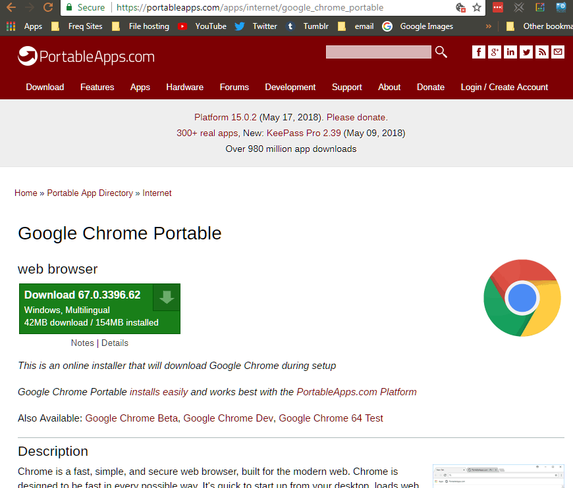Open the Tumblr bookmark
573x488 pixels.
(307, 26)
